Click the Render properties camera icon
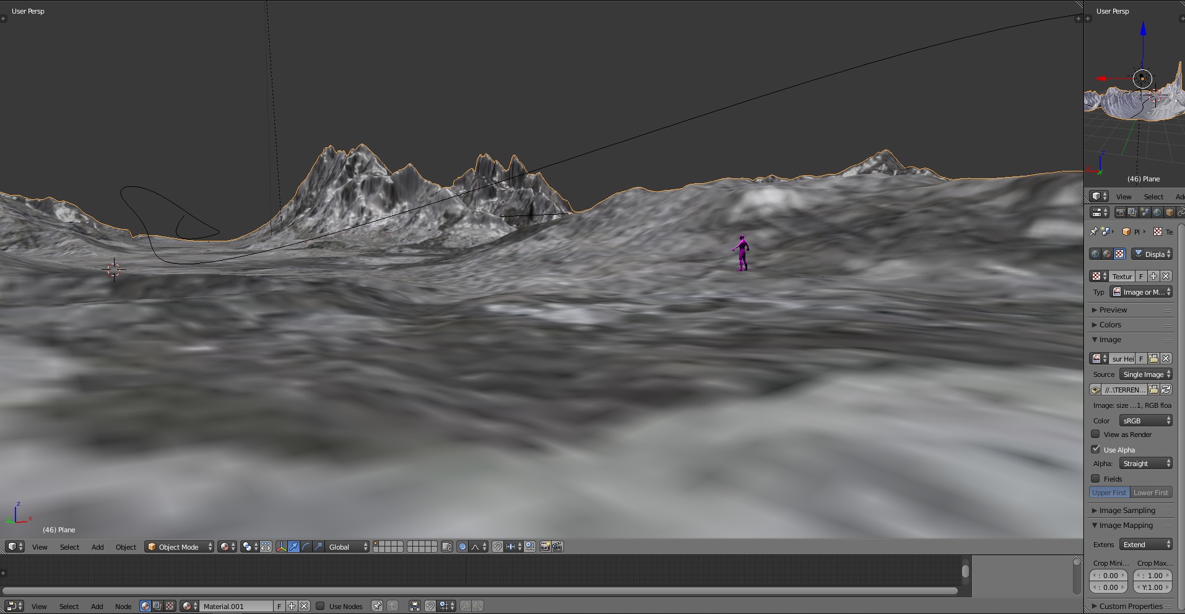The width and height of the screenshot is (1185, 614). pyautogui.click(x=1120, y=212)
